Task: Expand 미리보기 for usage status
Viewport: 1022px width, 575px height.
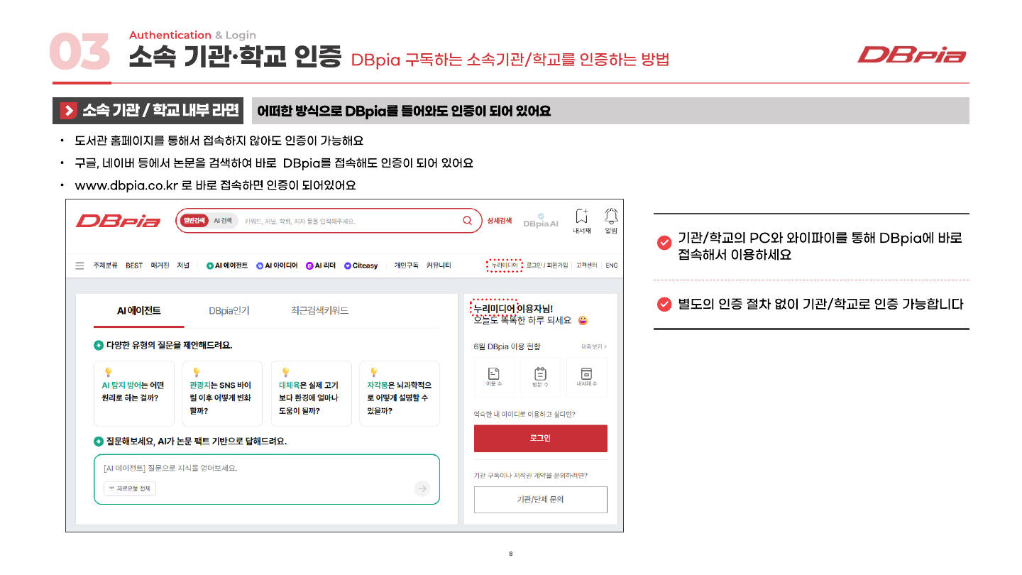Action: tap(594, 346)
